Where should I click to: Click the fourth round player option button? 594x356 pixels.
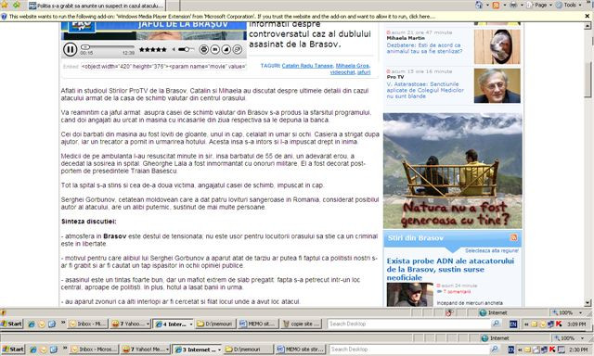[238, 49]
